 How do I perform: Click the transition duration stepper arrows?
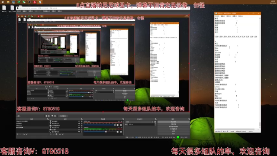(x=155, y=124)
